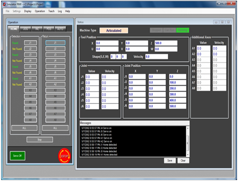The image size is (238, 181).
Task: Open the Teach menu
Action: tap(51, 11)
